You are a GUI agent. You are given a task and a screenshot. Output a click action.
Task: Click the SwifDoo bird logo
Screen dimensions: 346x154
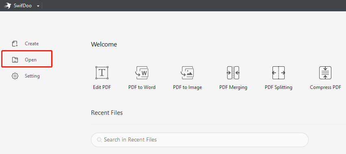click(x=7, y=6)
